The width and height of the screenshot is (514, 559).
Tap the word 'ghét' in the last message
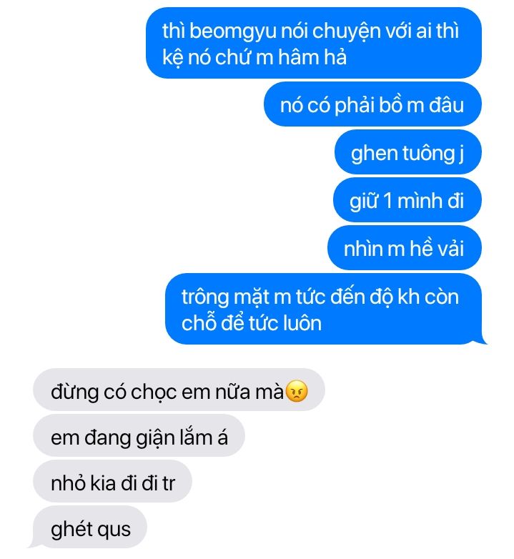click(x=71, y=529)
